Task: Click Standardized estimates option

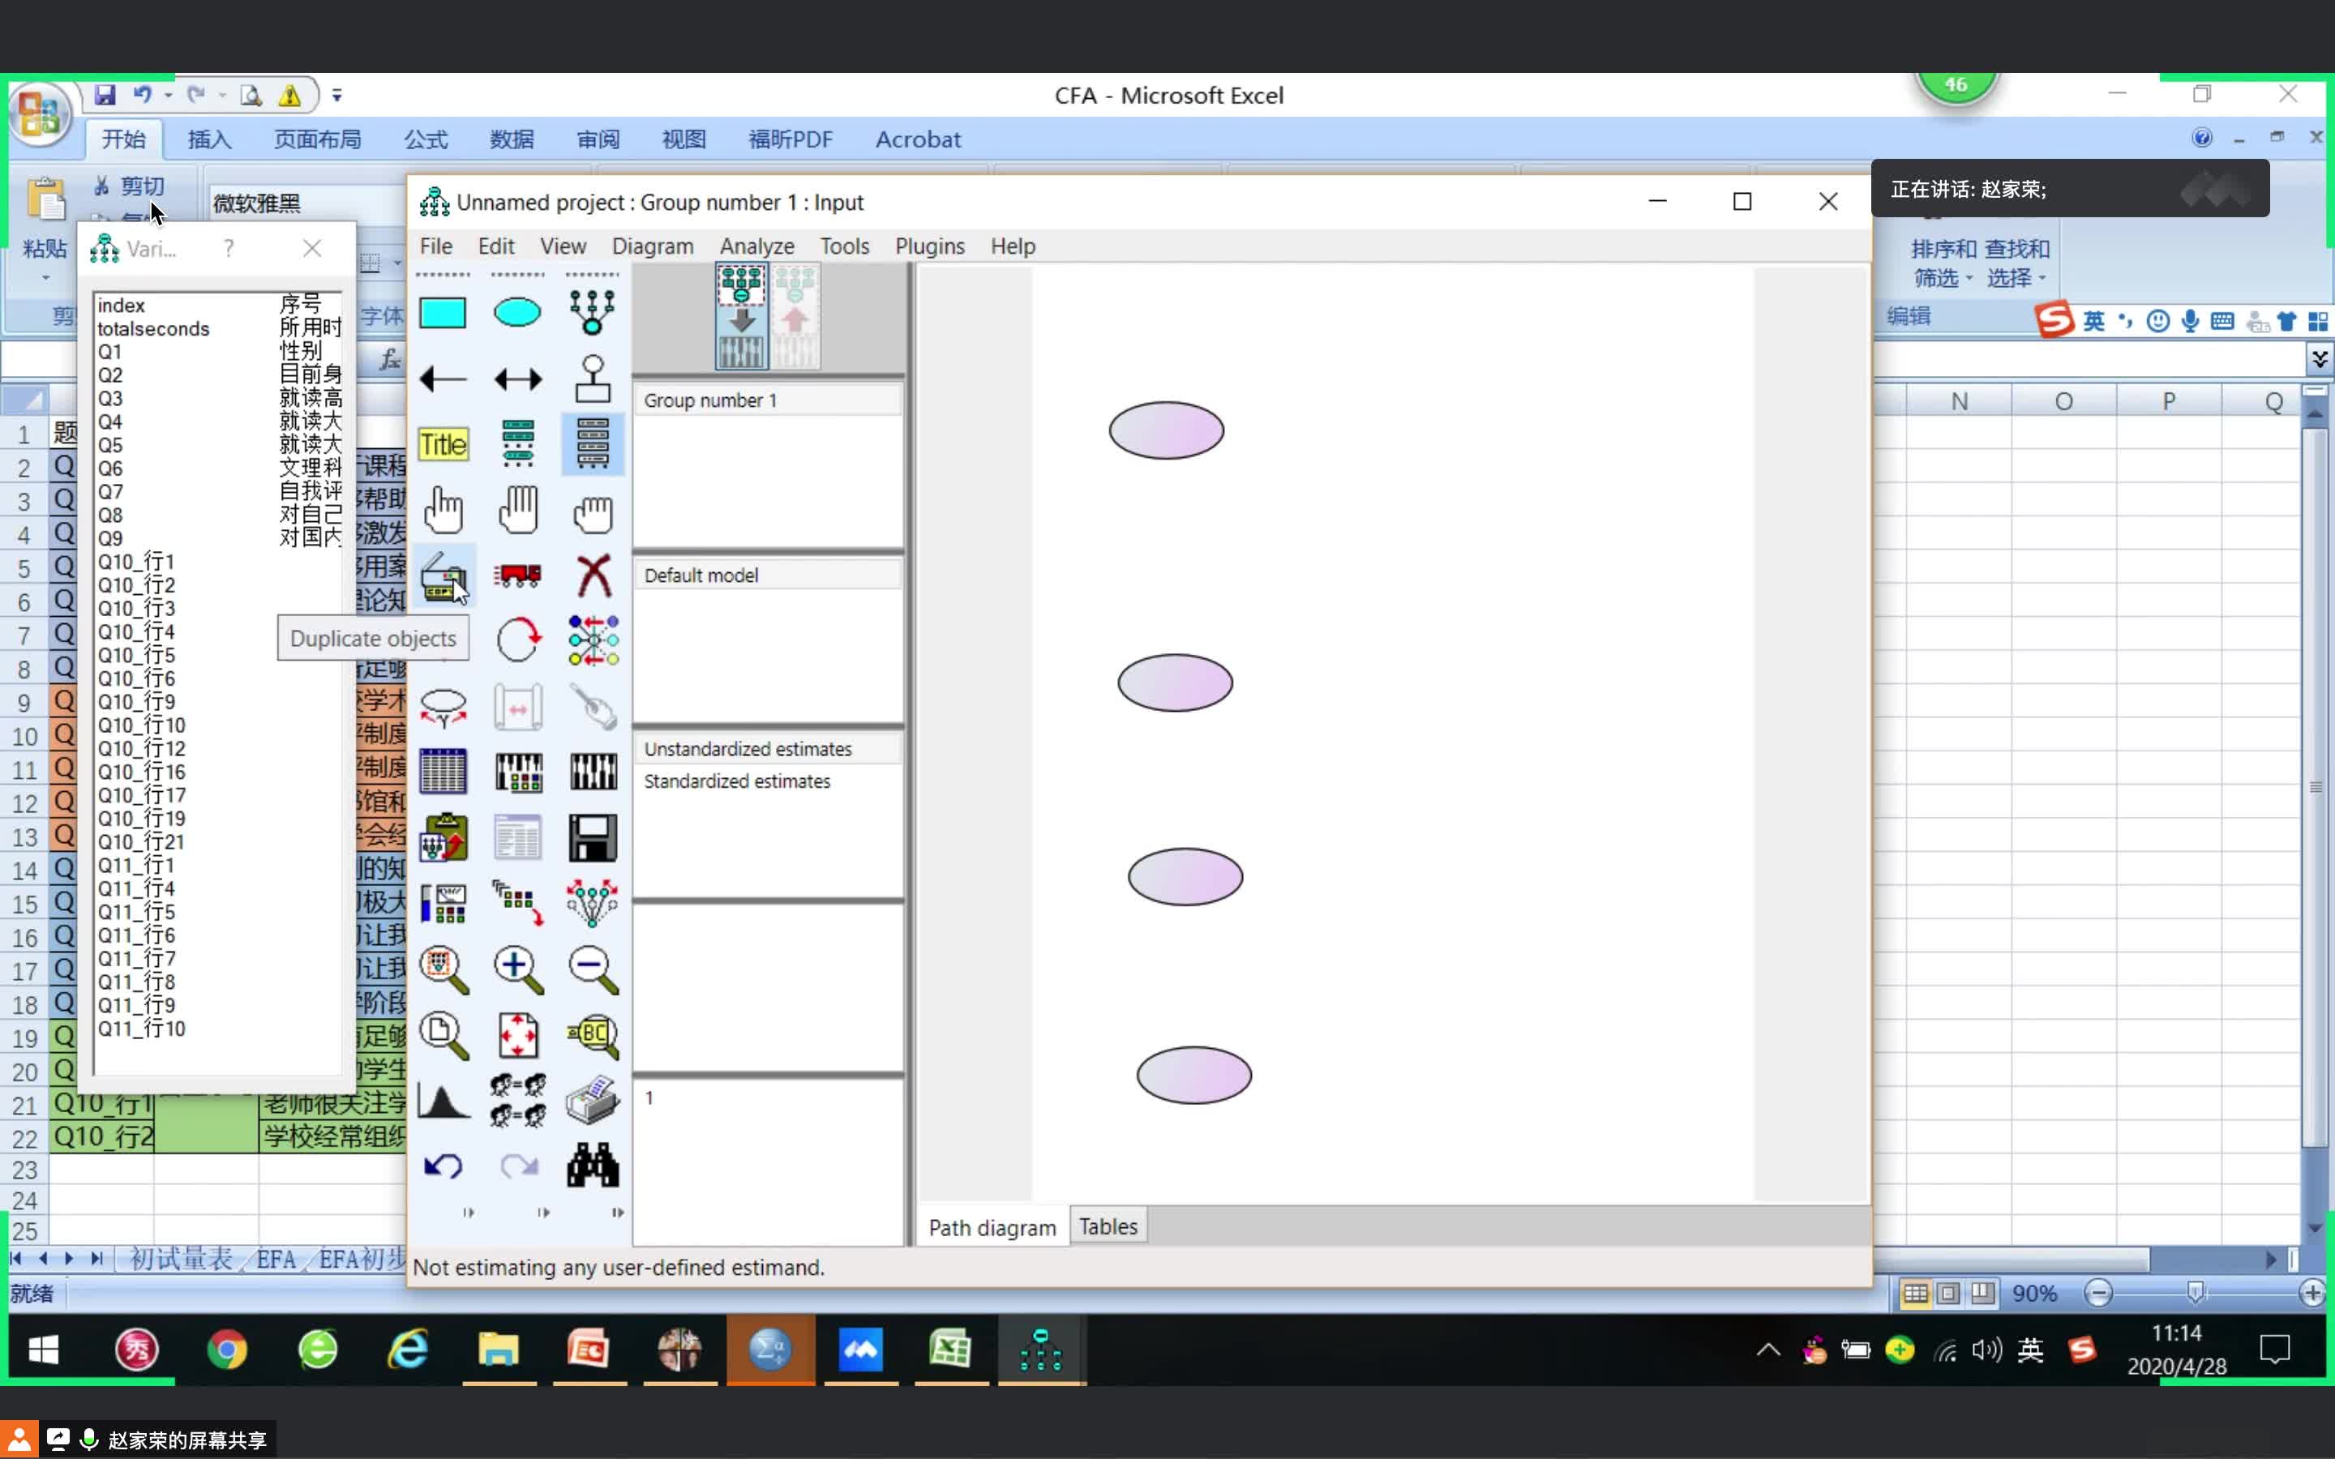Action: tap(735, 780)
